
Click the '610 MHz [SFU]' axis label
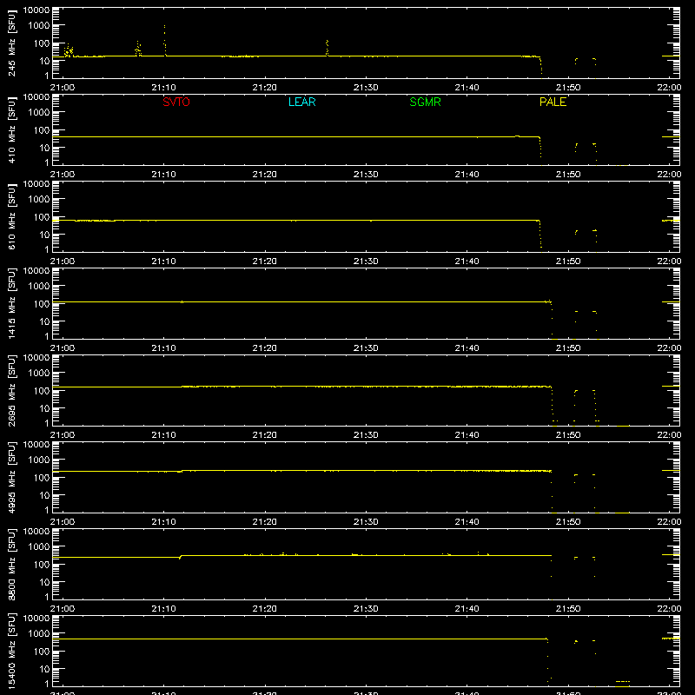(x=12, y=217)
